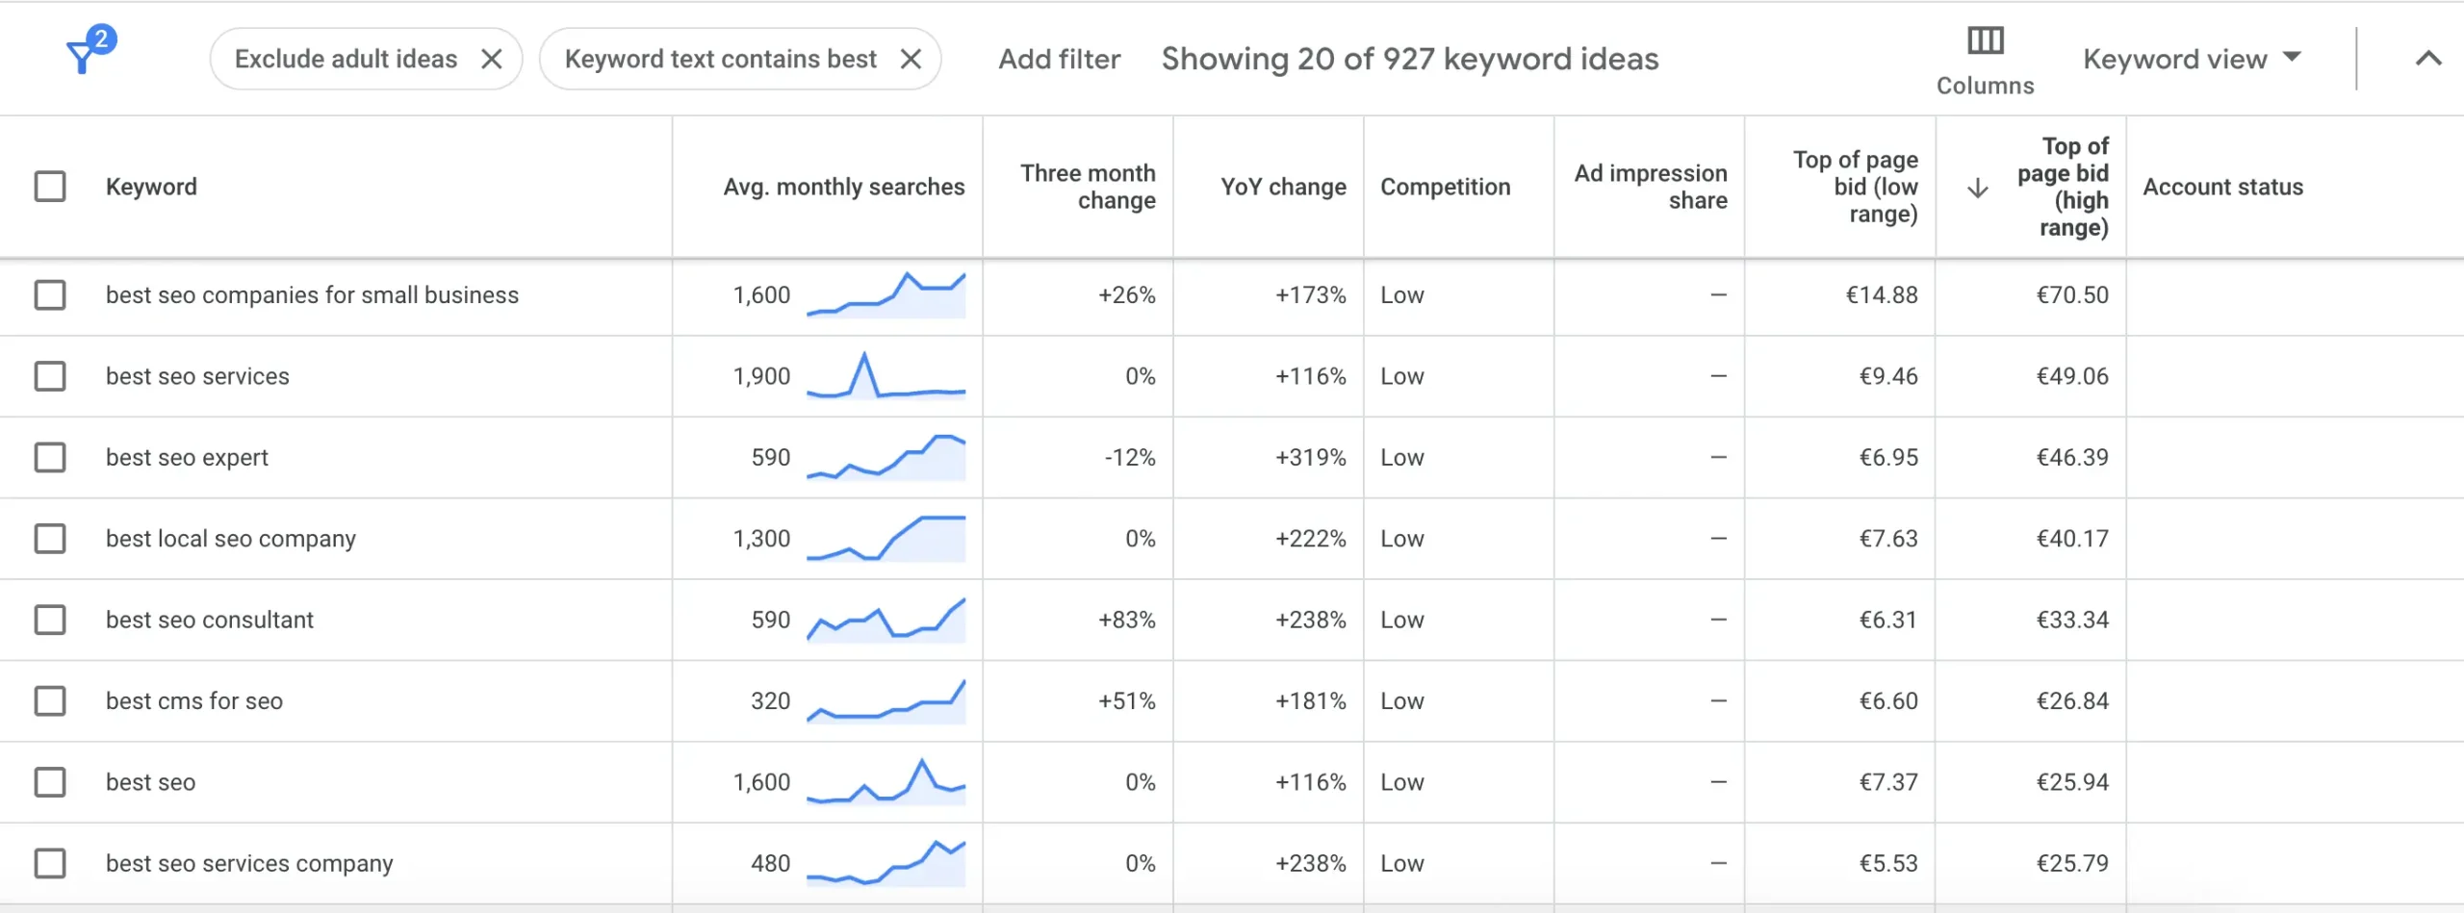
Task: Select the best seo expert row checkbox
Action: tap(50, 458)
